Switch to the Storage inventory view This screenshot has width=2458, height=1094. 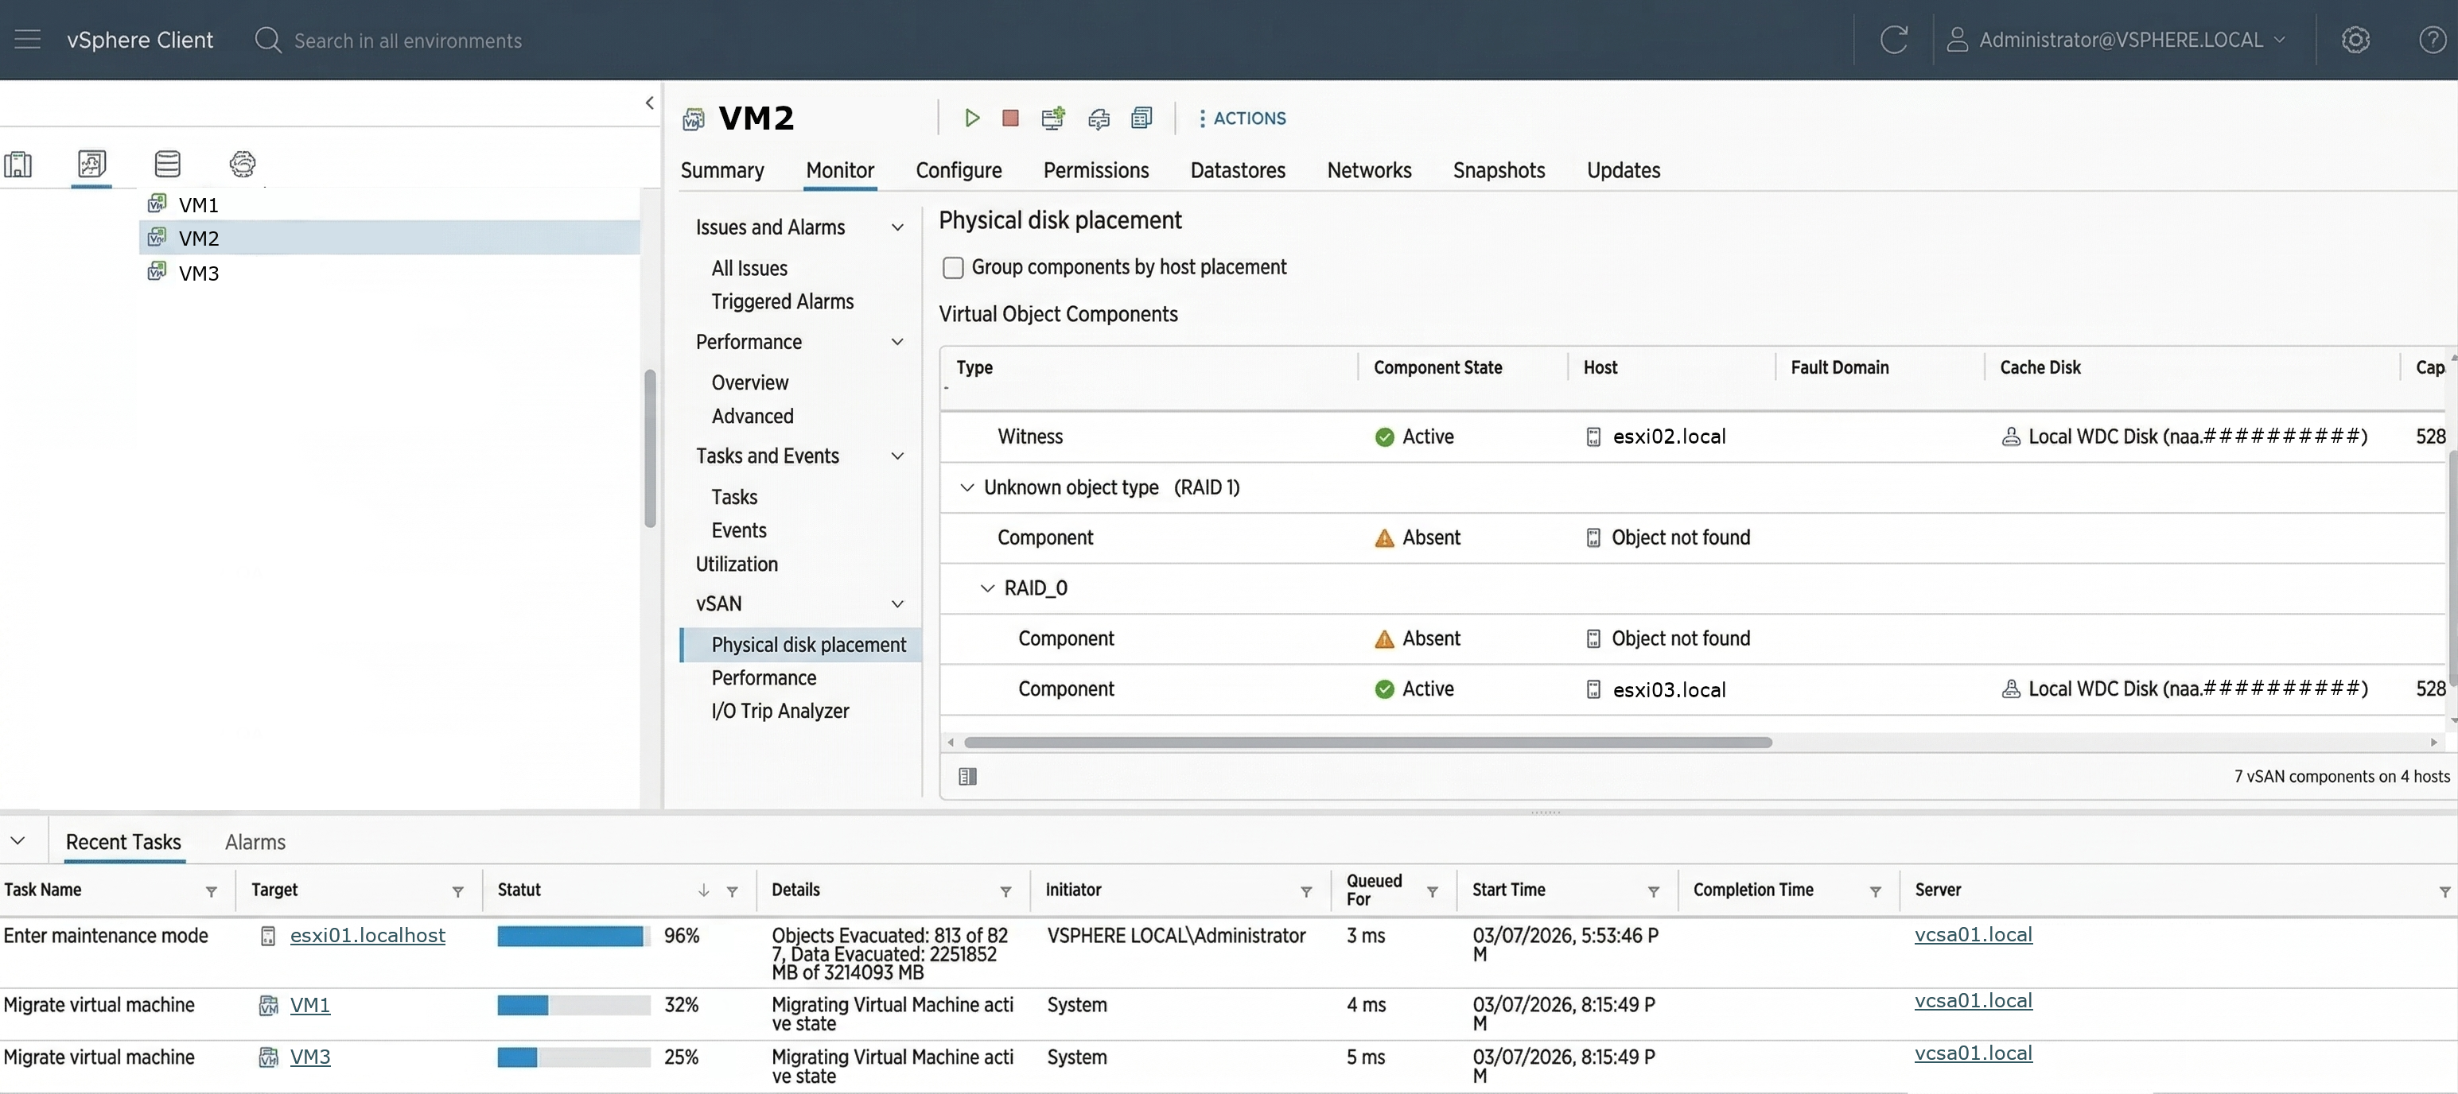(x=167, y=164)
